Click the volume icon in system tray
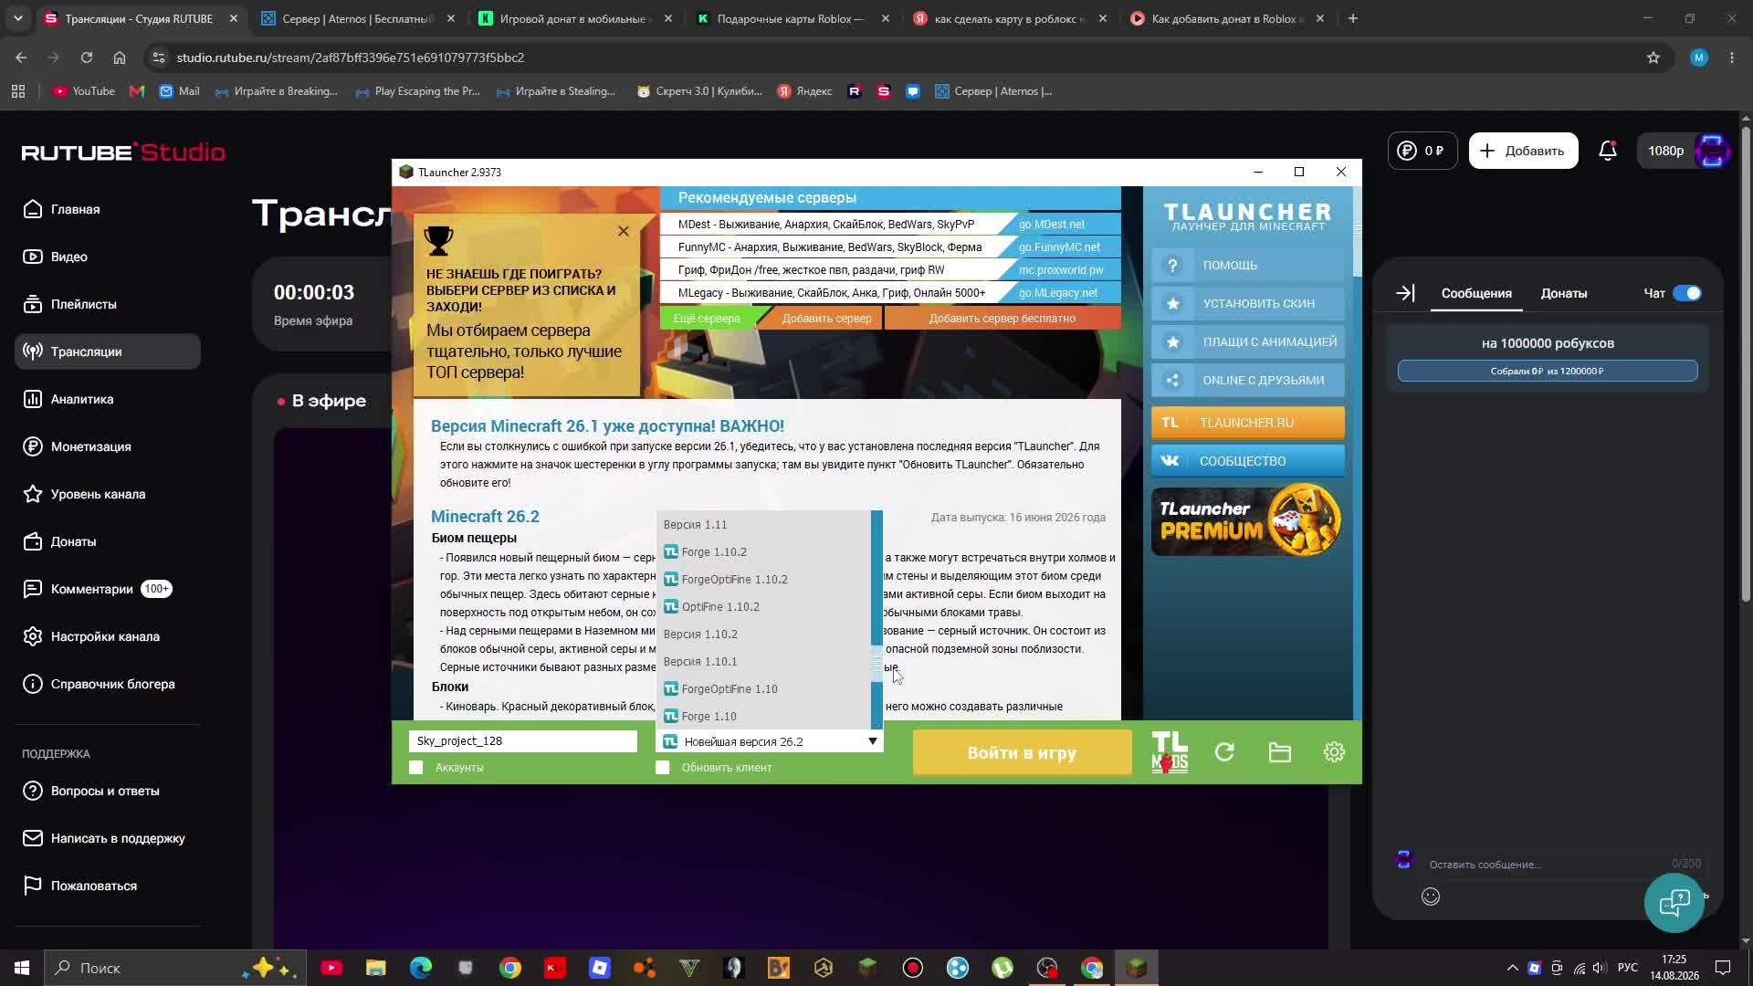This screenshot has height=986, width=1753. point(1599,968)
